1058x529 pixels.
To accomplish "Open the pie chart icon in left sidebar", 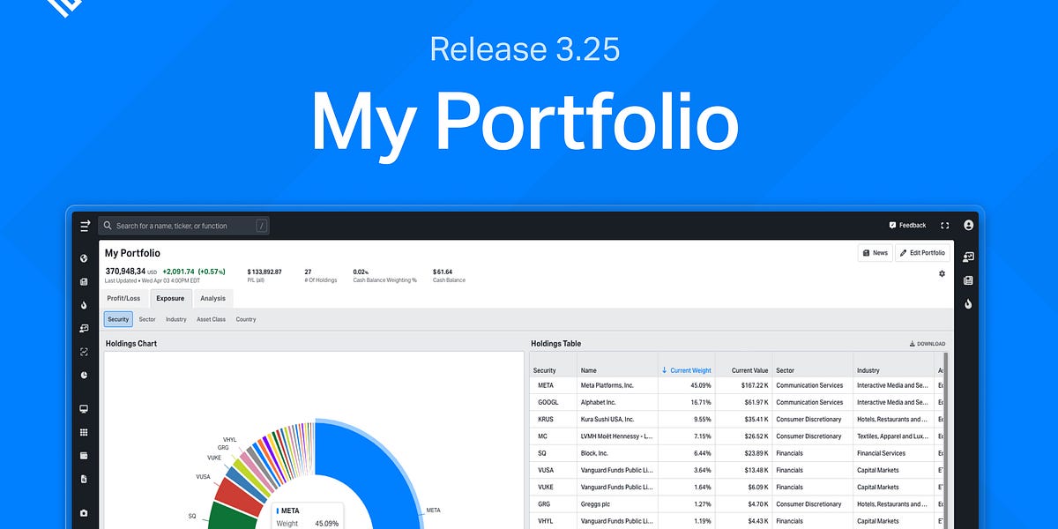I will click(84, 375).
